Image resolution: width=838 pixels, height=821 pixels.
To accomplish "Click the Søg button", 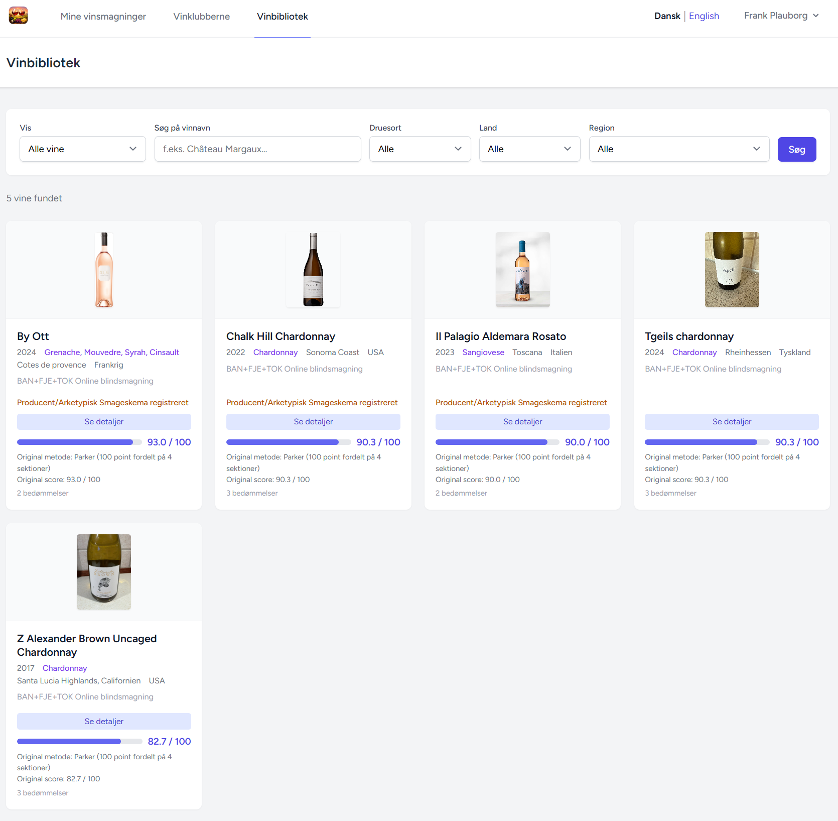I will coord(797,149).
